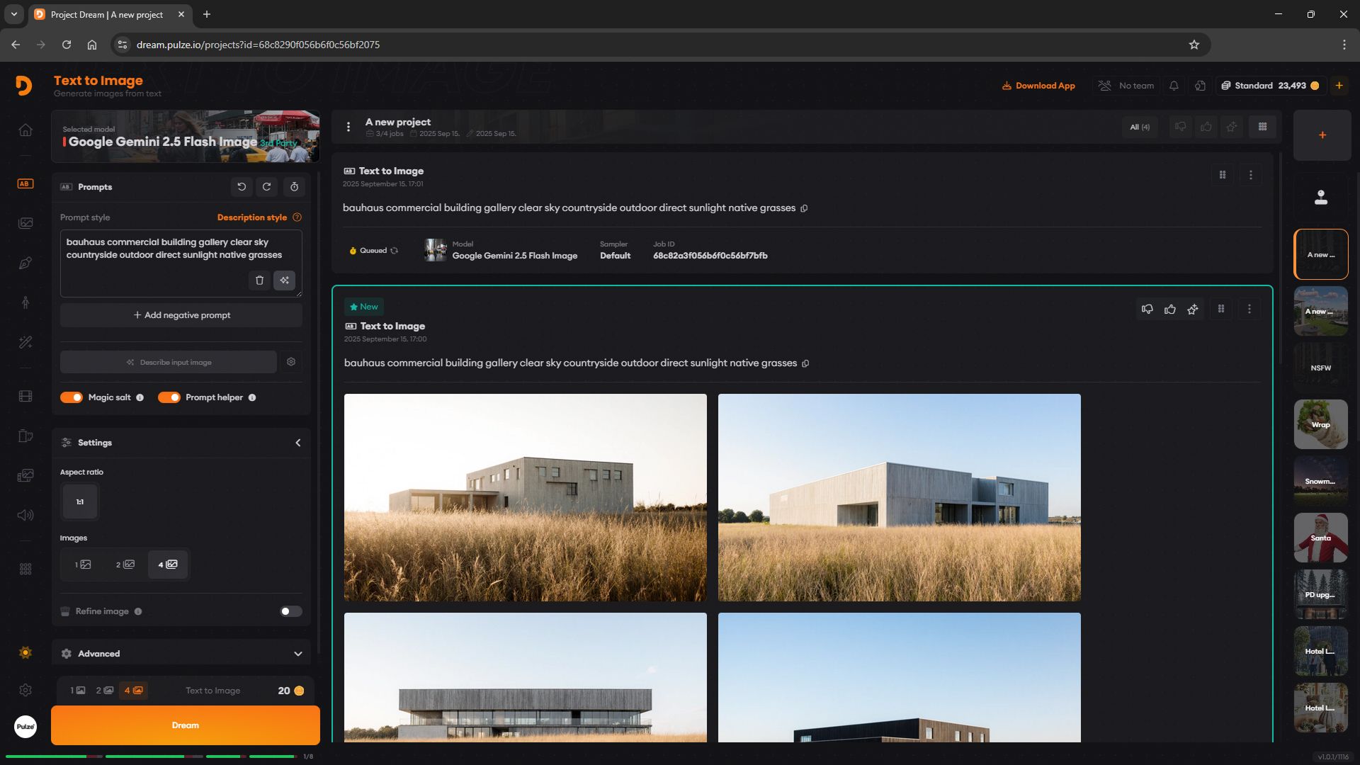Click the redo prompt icon
Image resolution: width=1360 pixels, height=765 pixels.
tap(267, 187)
